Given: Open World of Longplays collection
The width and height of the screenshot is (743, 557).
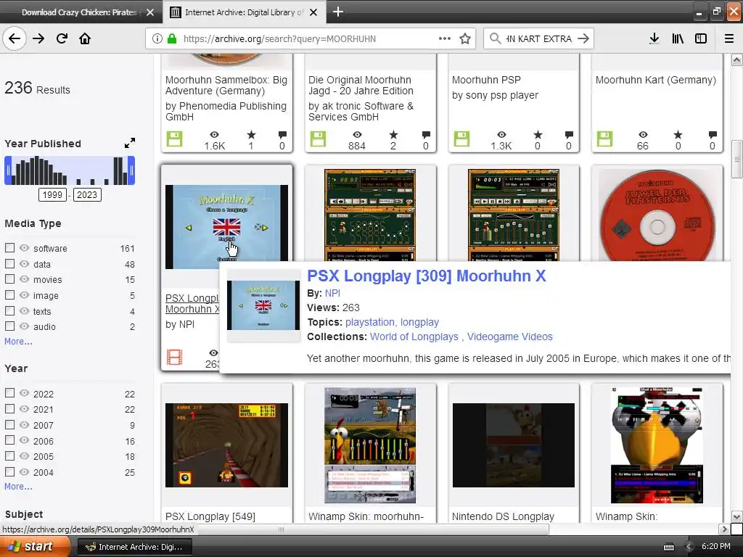Looking at the screenshot, I should pyautogui.click(x=414, y=337).
